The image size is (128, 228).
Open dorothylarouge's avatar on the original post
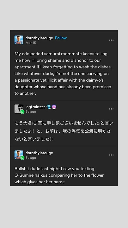click(19, 40)
